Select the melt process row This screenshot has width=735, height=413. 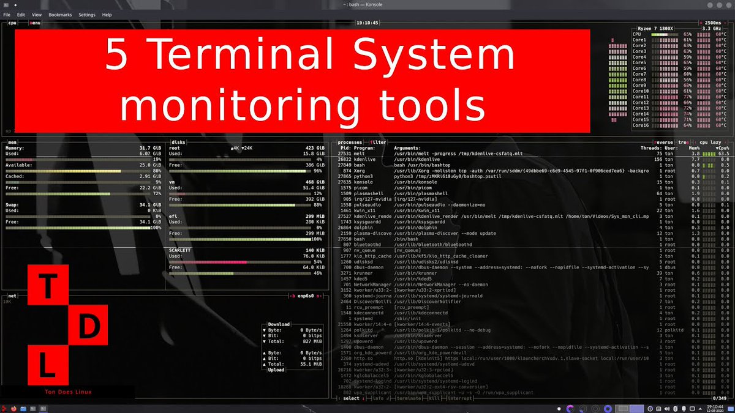(x=533, y=154)
